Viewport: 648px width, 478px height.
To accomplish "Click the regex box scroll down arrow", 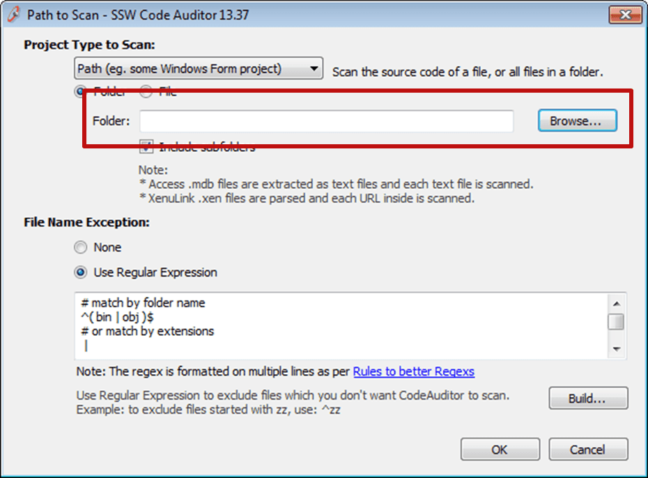I will (616, 348).
